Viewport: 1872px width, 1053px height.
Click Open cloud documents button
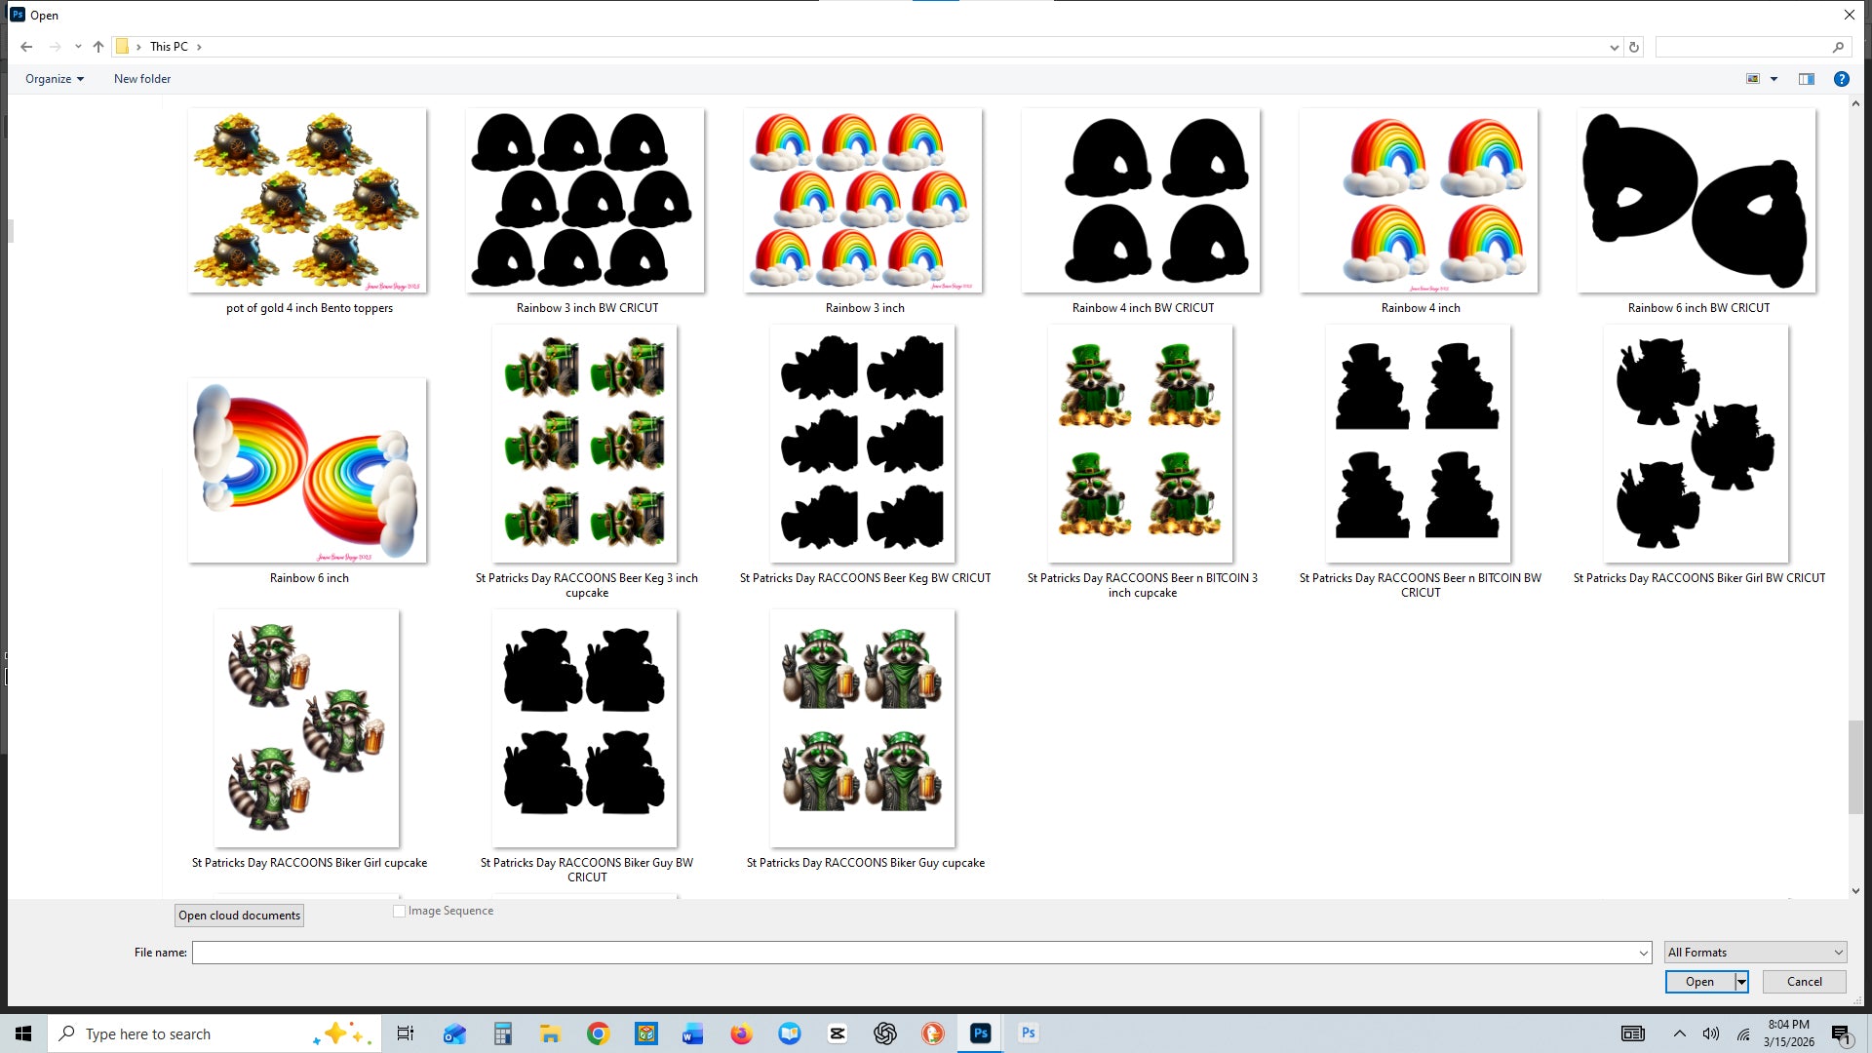point(240,916)
